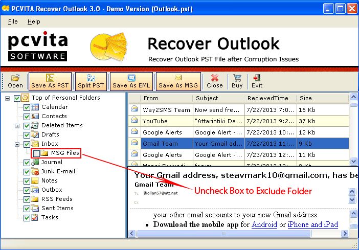Uncheck the Top of Personal Folders checkbox

pos(17,98)
